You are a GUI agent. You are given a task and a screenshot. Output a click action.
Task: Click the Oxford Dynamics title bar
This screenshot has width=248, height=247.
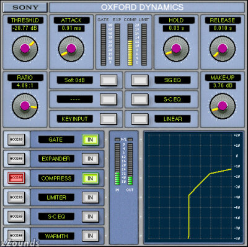147,7
